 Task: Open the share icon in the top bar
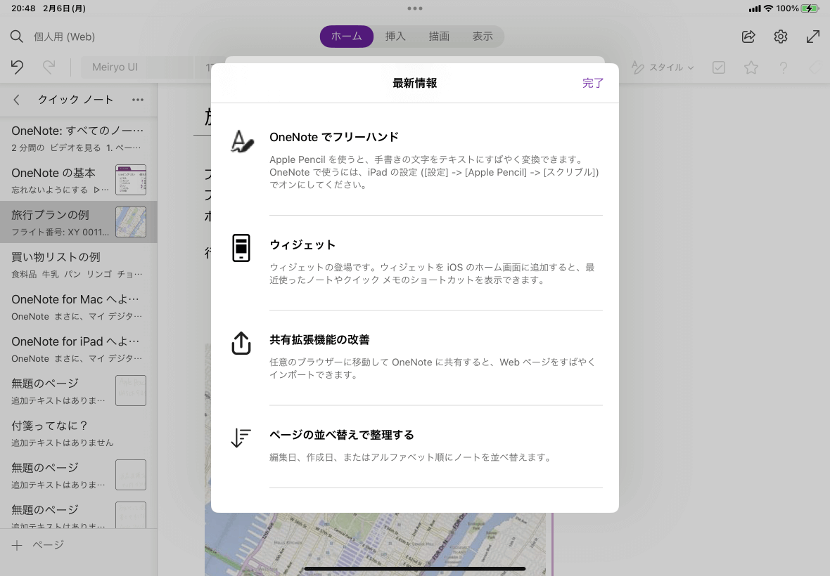[748, 37]
